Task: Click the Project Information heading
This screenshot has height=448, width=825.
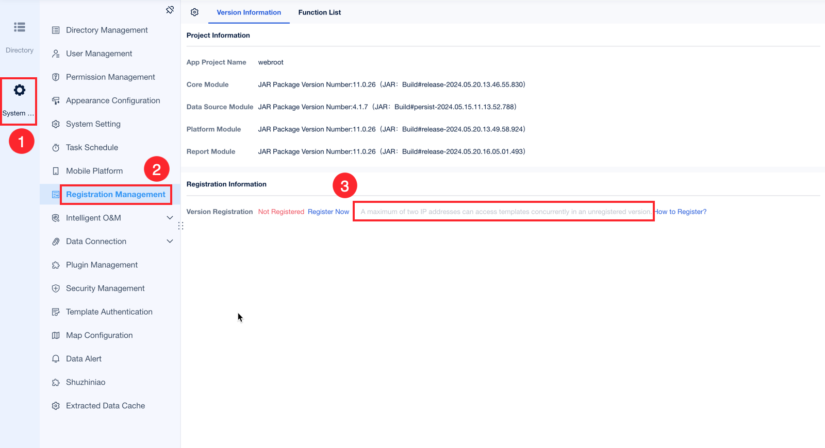Action: pos(218,36)
